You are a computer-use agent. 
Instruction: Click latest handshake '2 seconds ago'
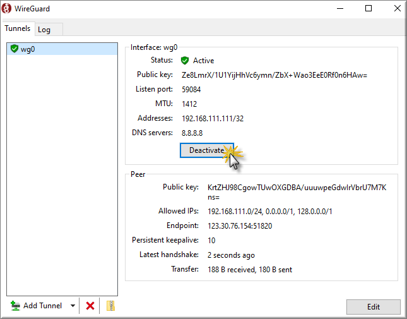tap(231, 255)
